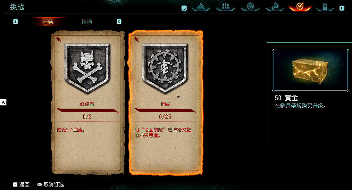Screen dimensions: 352x190
Task: Click the E next-tab key icon
Action: (342, 8)
